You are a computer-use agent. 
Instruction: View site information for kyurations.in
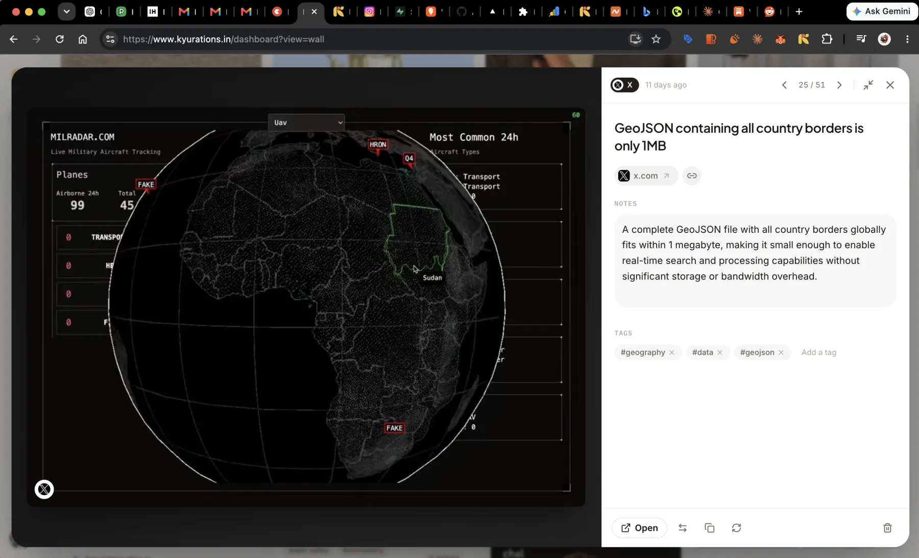point(110,39)
